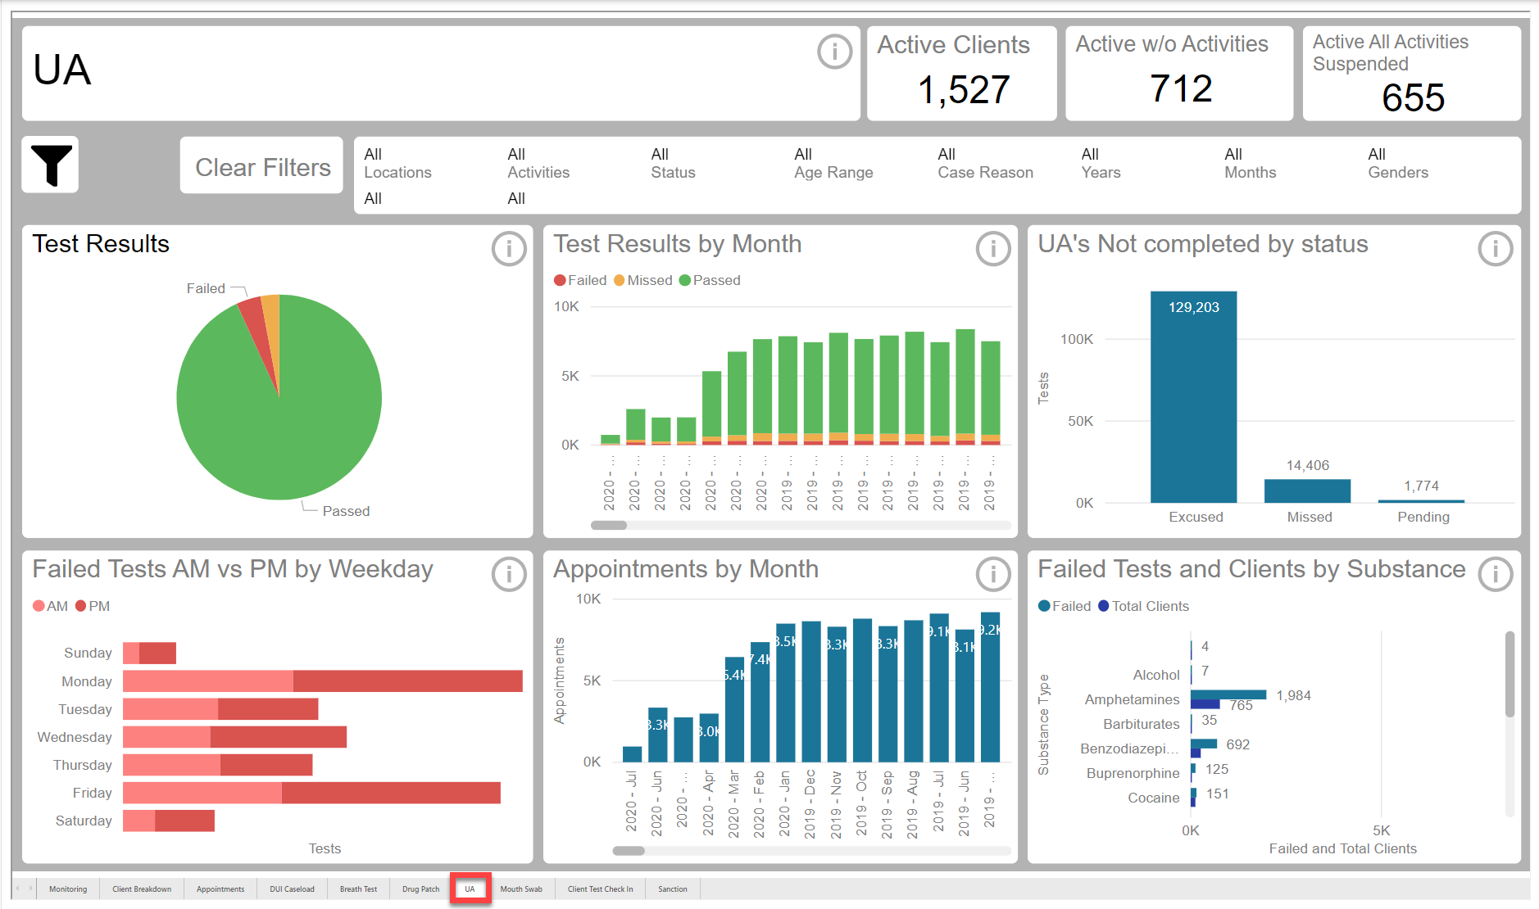Viewport: 1539px width, 909px height.
Task: Click info icon on UA's Not completed chart
Action: coord(1495,248)
